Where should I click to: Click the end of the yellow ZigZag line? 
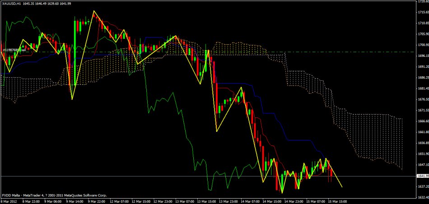pos(342,186)
